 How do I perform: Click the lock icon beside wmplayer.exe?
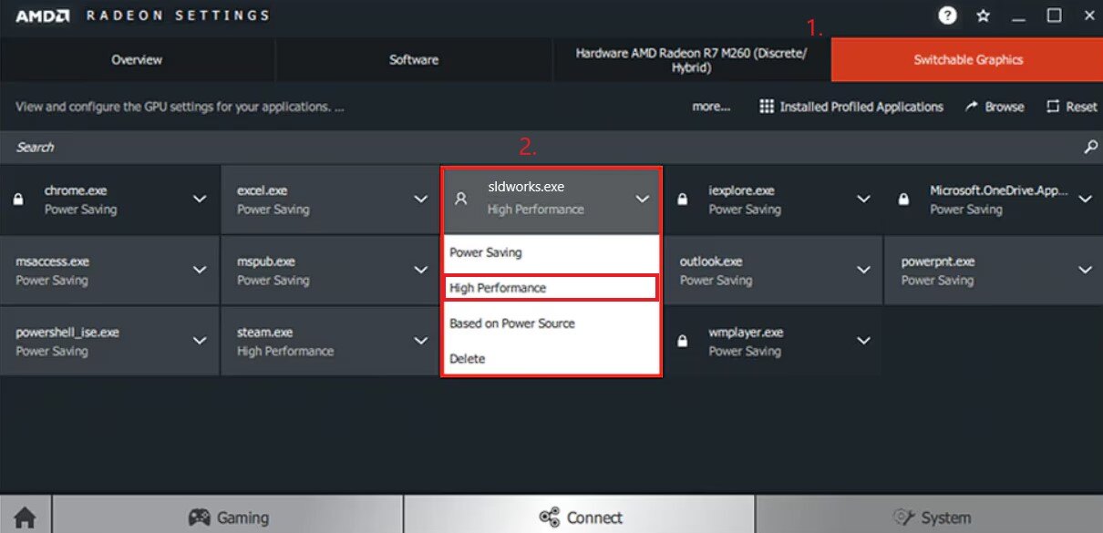[684, 341]
